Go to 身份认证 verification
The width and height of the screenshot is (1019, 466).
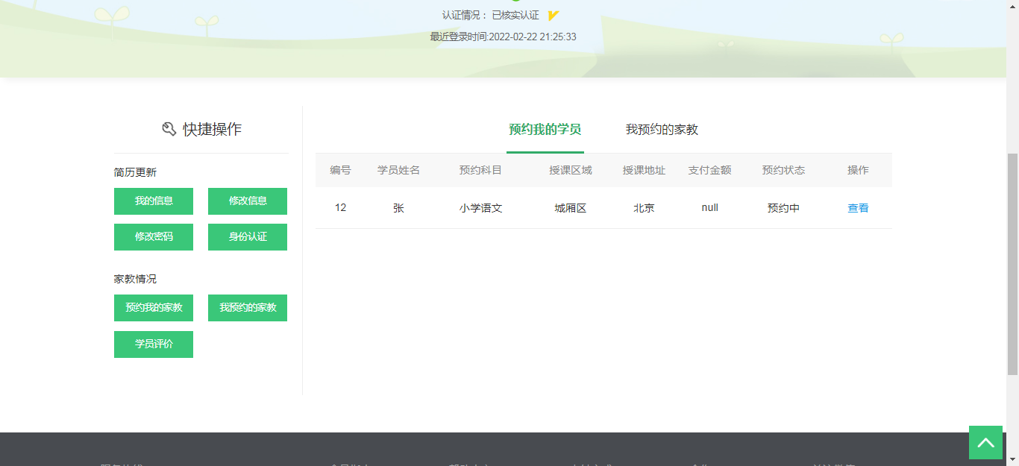coord(248,237)
